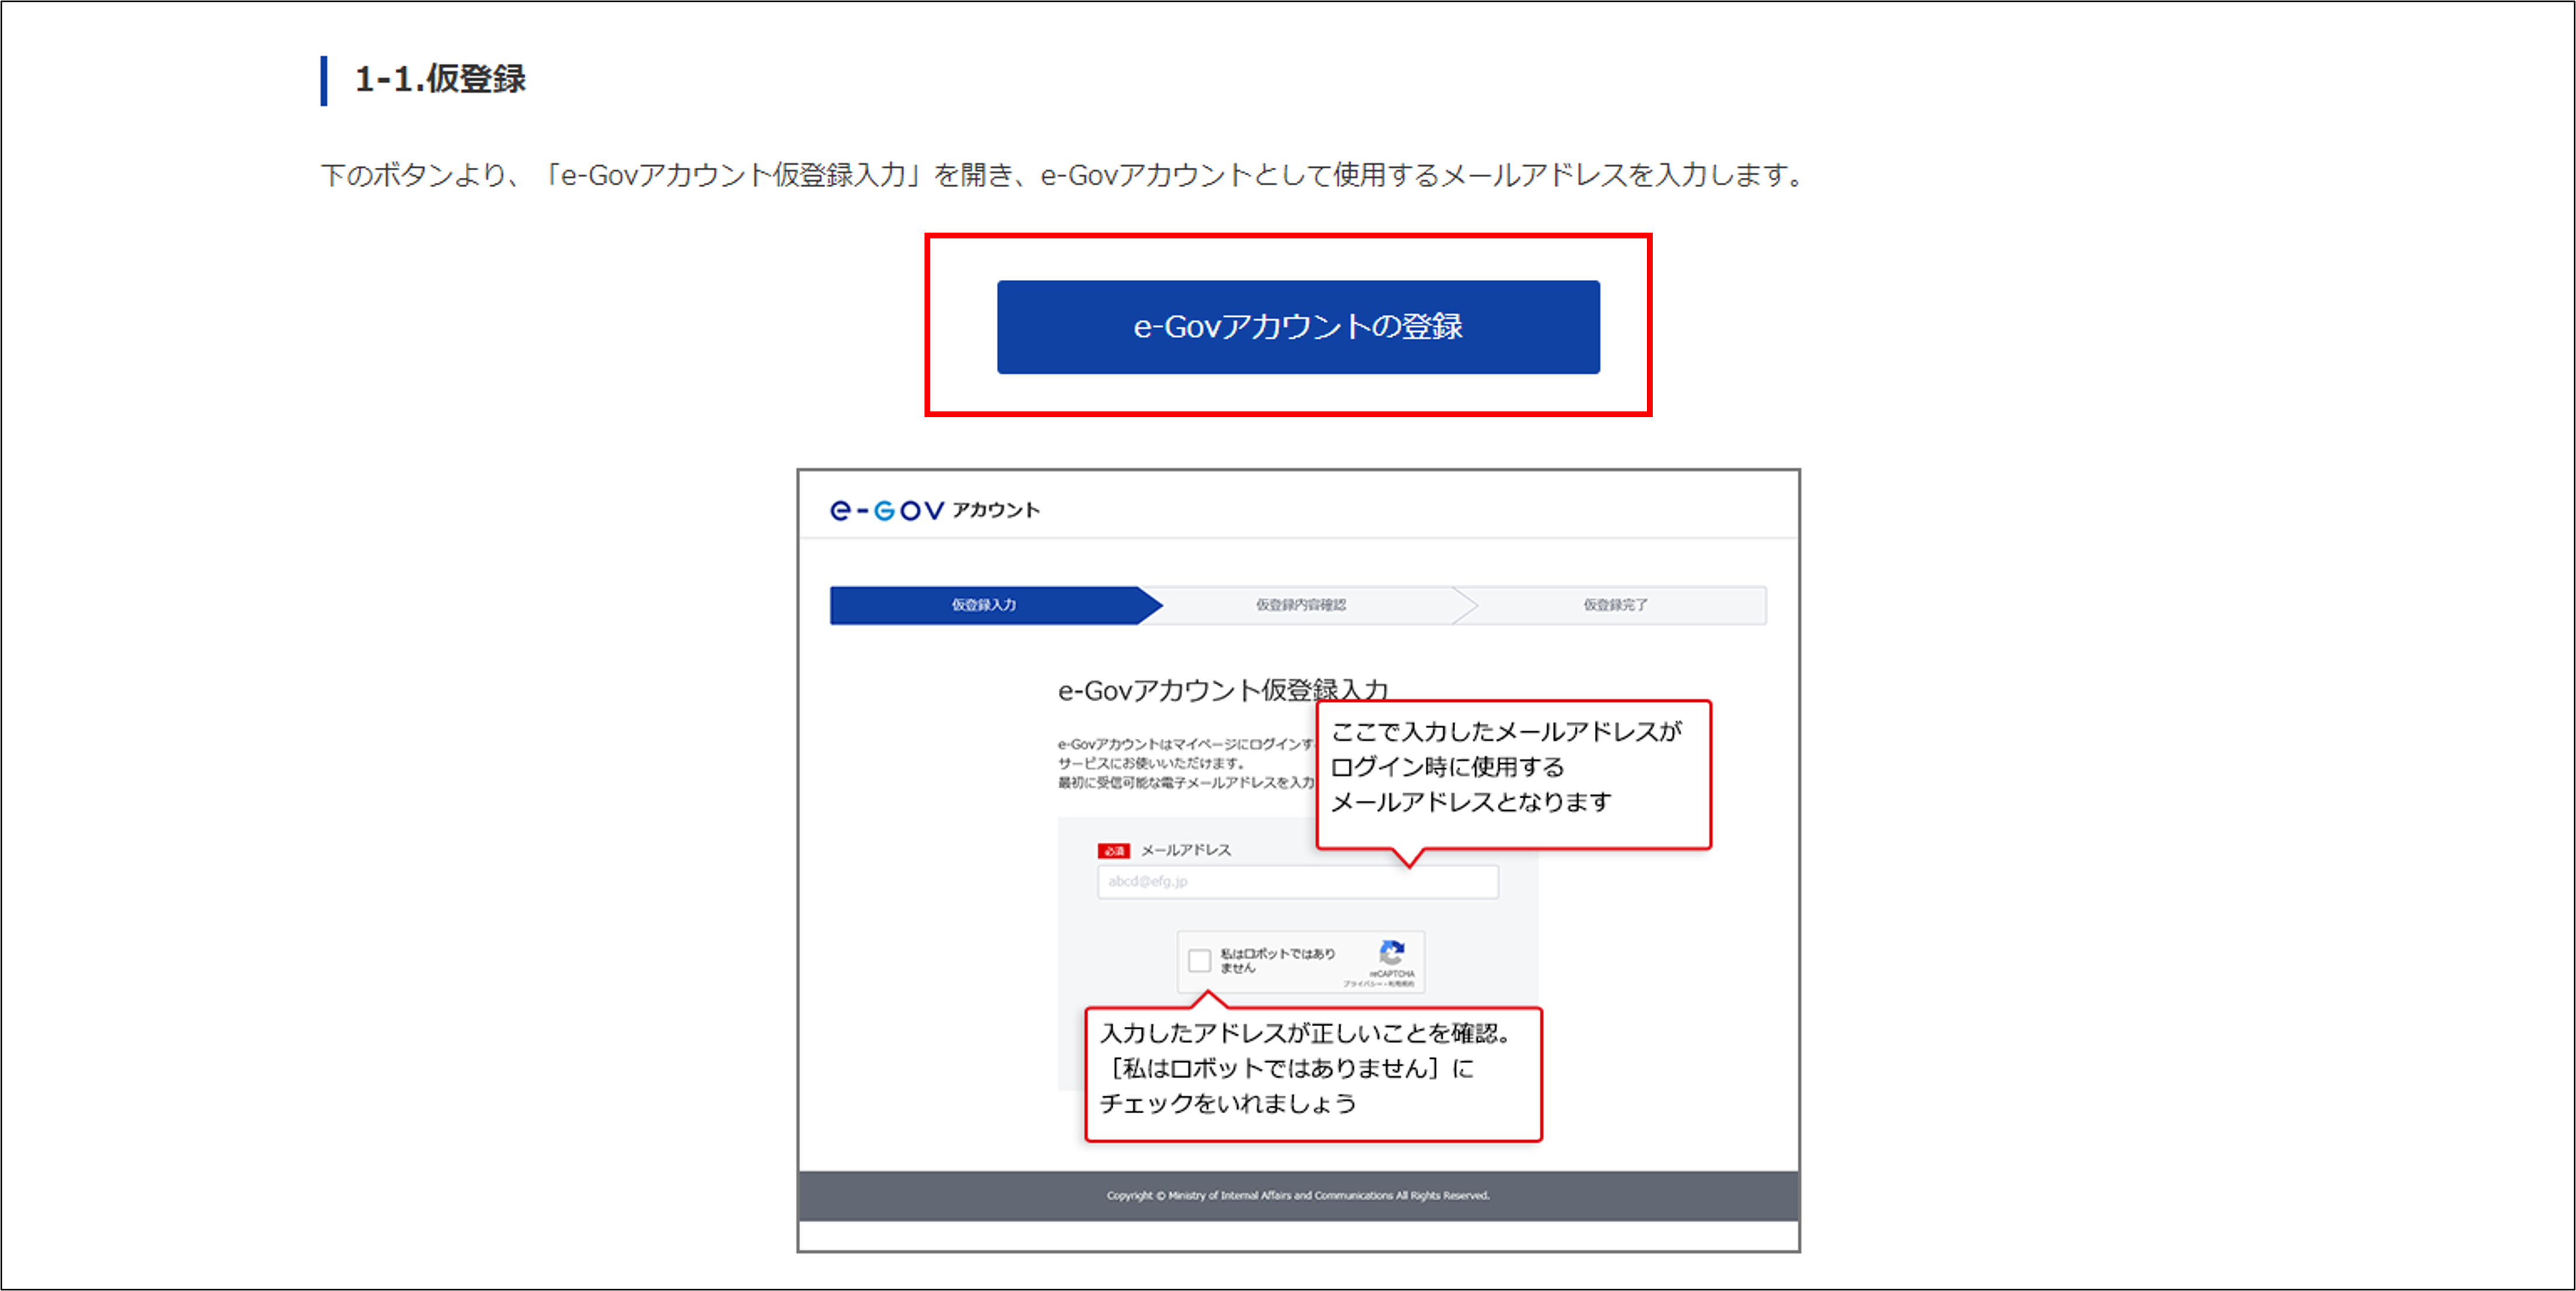Select the 仮登録内容確認 step
The image size is (2576, 1291).
click(1301, 605)
